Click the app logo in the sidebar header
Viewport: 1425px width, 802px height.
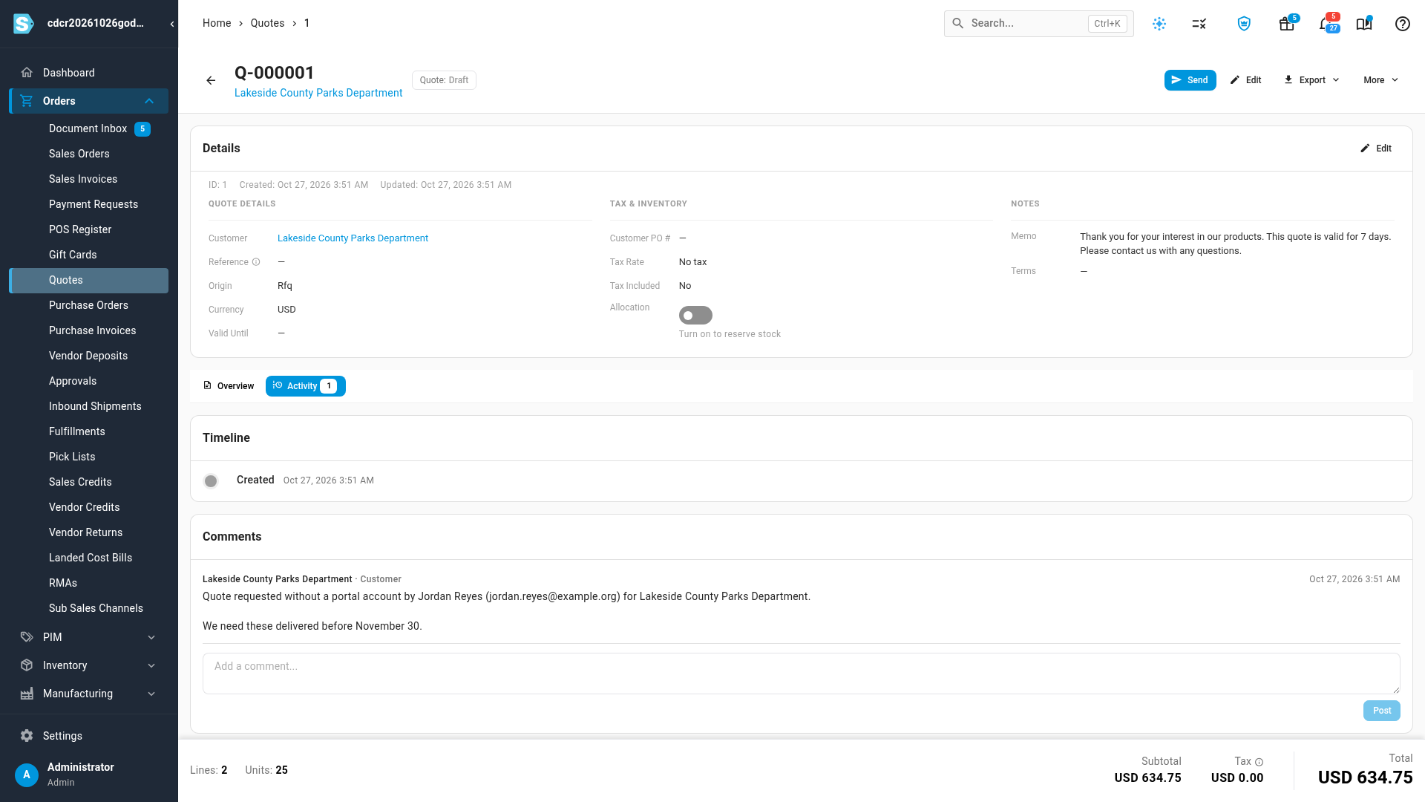coord(24,24)
